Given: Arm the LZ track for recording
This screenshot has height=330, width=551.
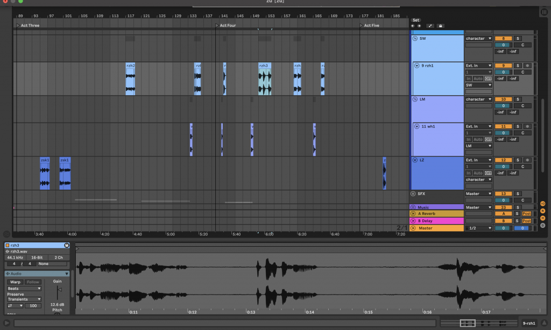Looking at the screenshot, I should coord(527,160).
